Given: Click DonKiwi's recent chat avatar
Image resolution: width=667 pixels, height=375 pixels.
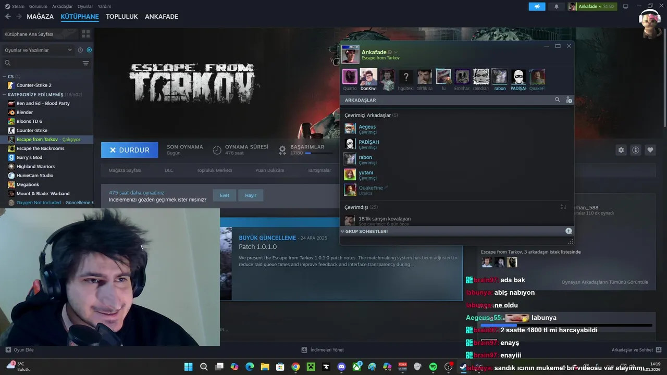Looking at the screenshot, I should point(368,77).
